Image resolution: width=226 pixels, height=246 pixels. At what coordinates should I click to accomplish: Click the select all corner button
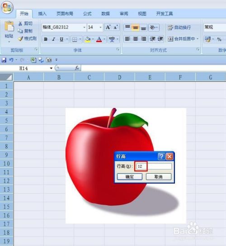point(6,77)
